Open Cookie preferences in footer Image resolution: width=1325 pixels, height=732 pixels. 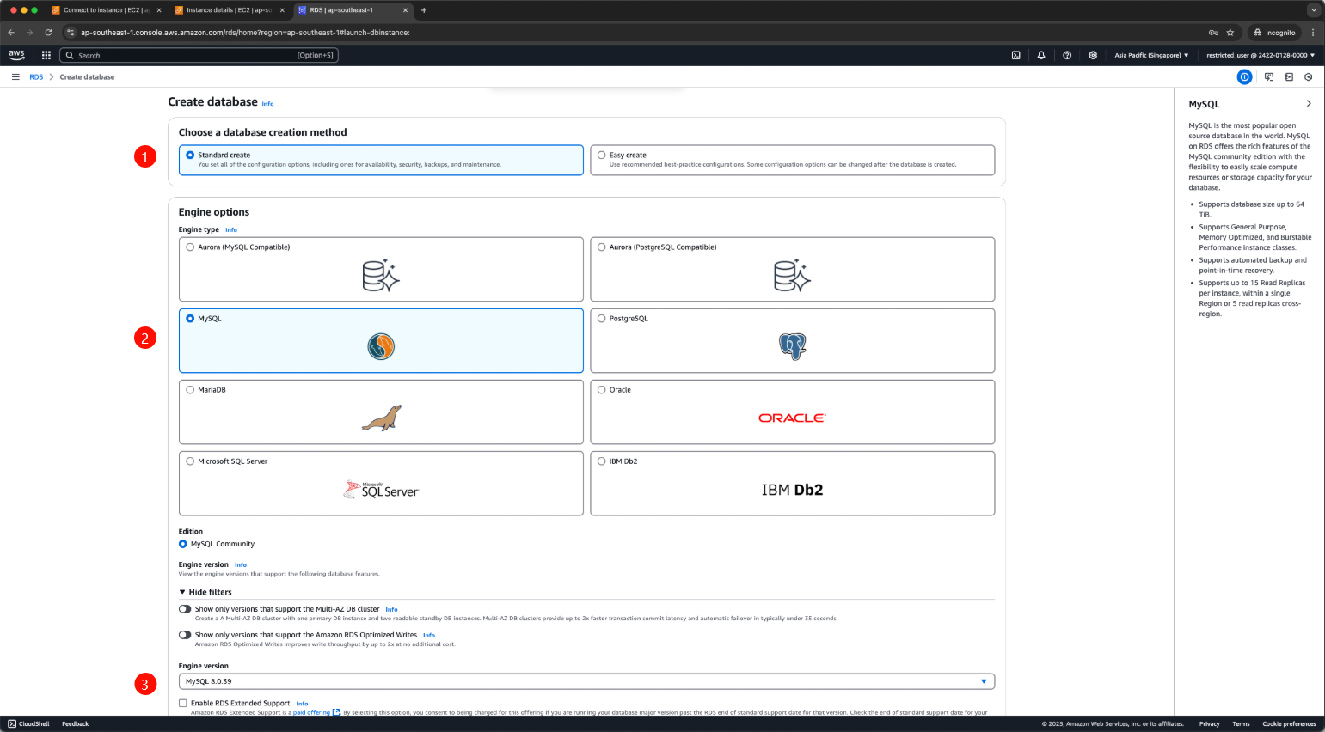tap(1289, 723)
